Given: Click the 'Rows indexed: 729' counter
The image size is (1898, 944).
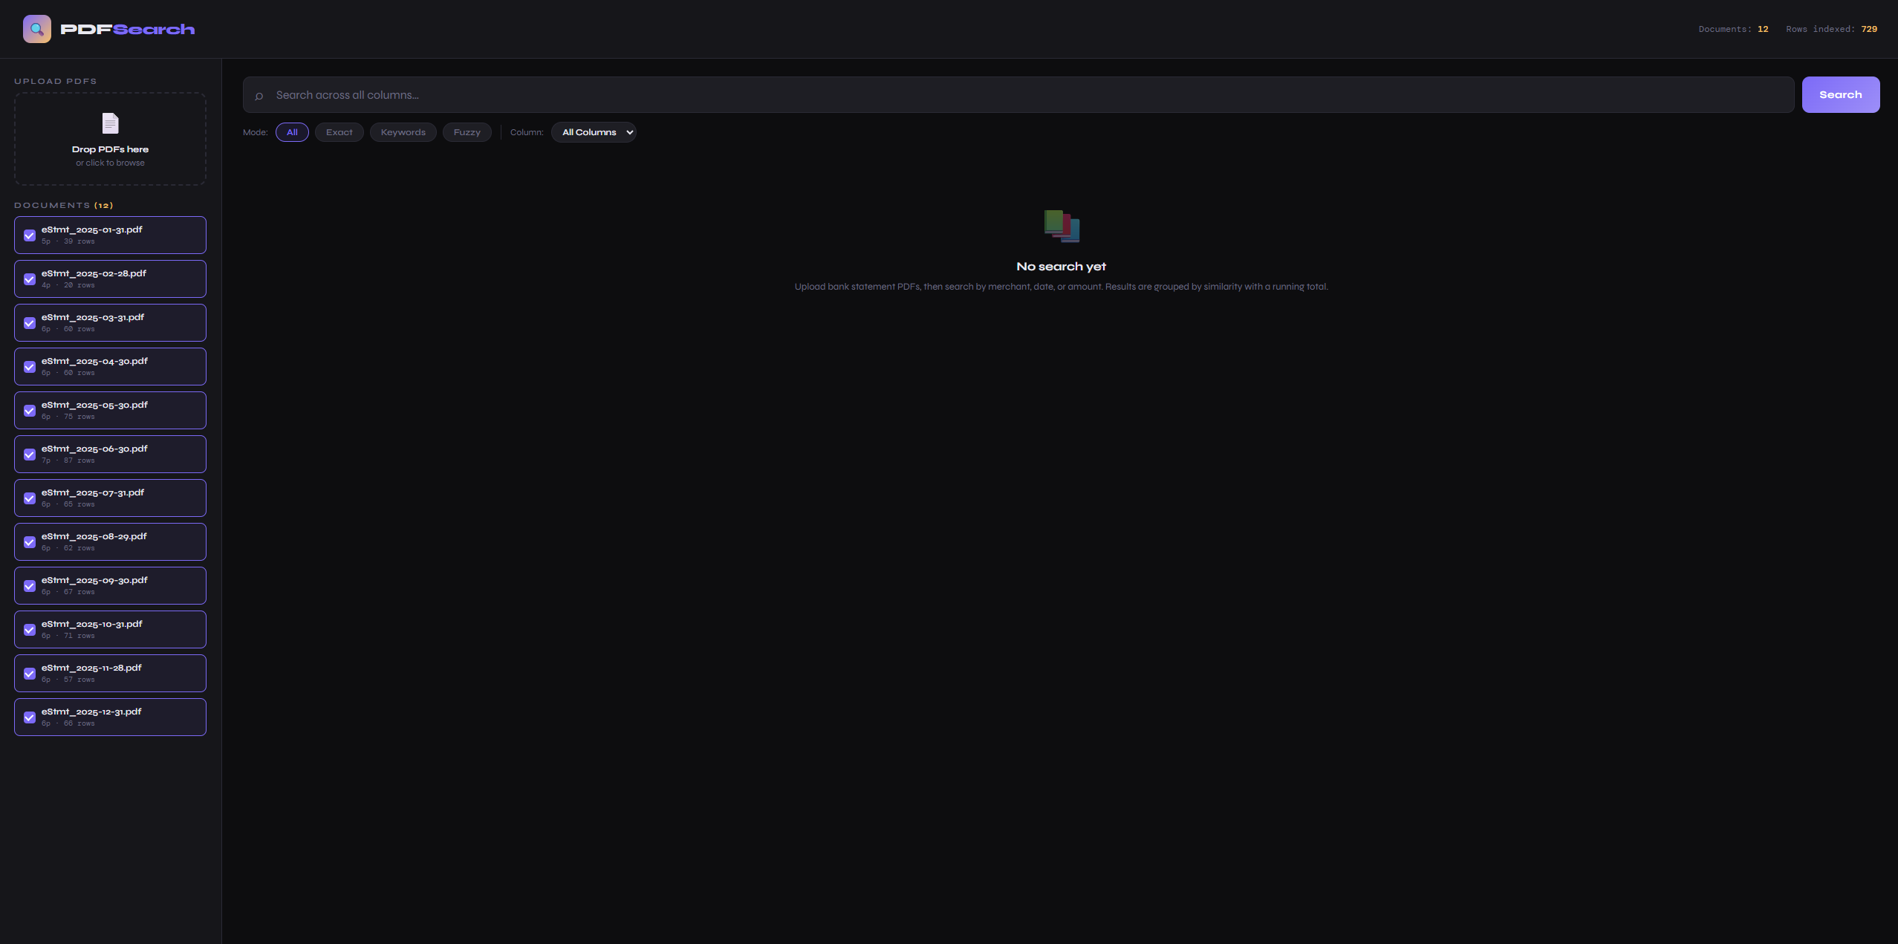Looking at the screenshot, I should (1831, 29).
